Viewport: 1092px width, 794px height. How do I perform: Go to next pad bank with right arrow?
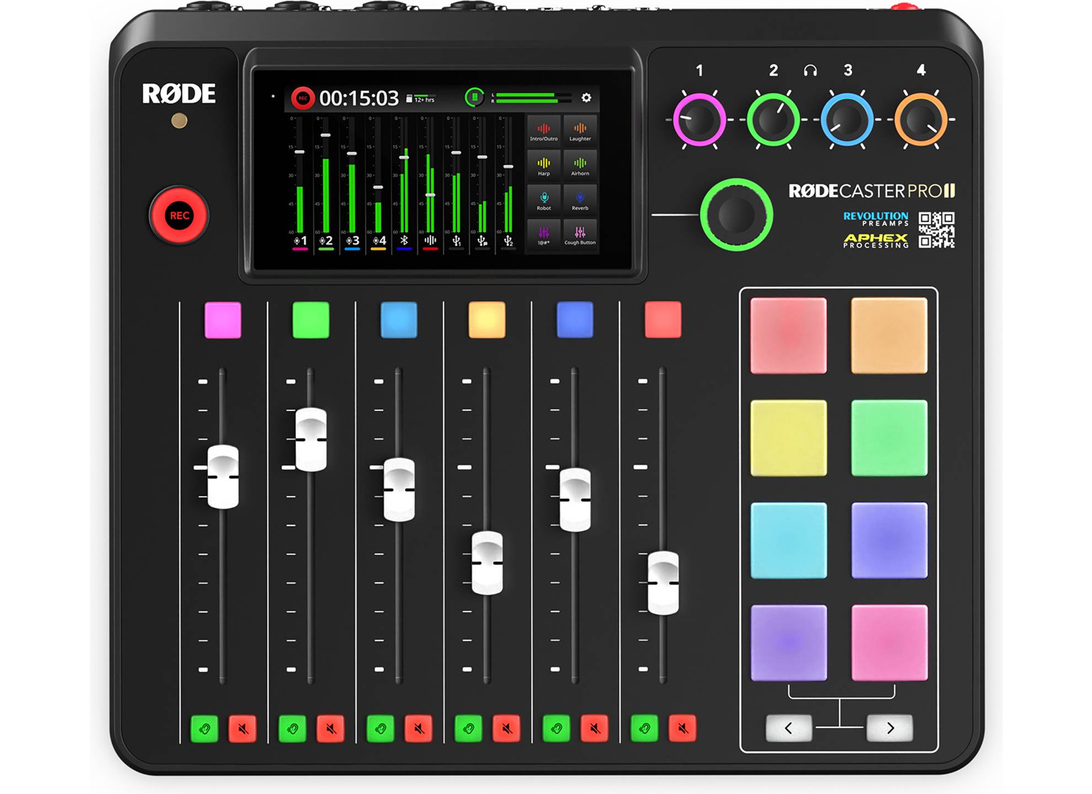click(890, 728)
